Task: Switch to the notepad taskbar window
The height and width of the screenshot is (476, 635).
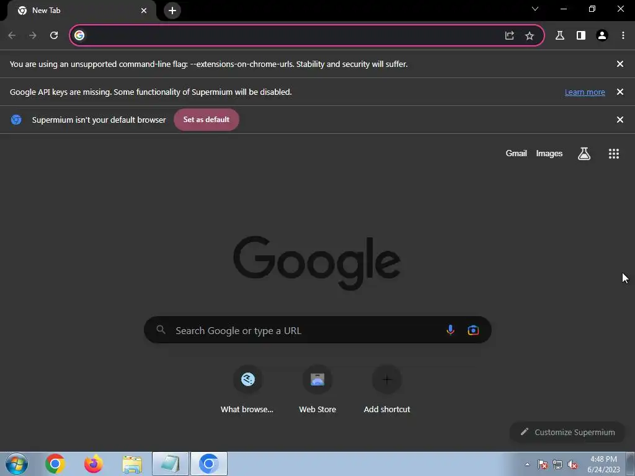Action: [171, 464]
